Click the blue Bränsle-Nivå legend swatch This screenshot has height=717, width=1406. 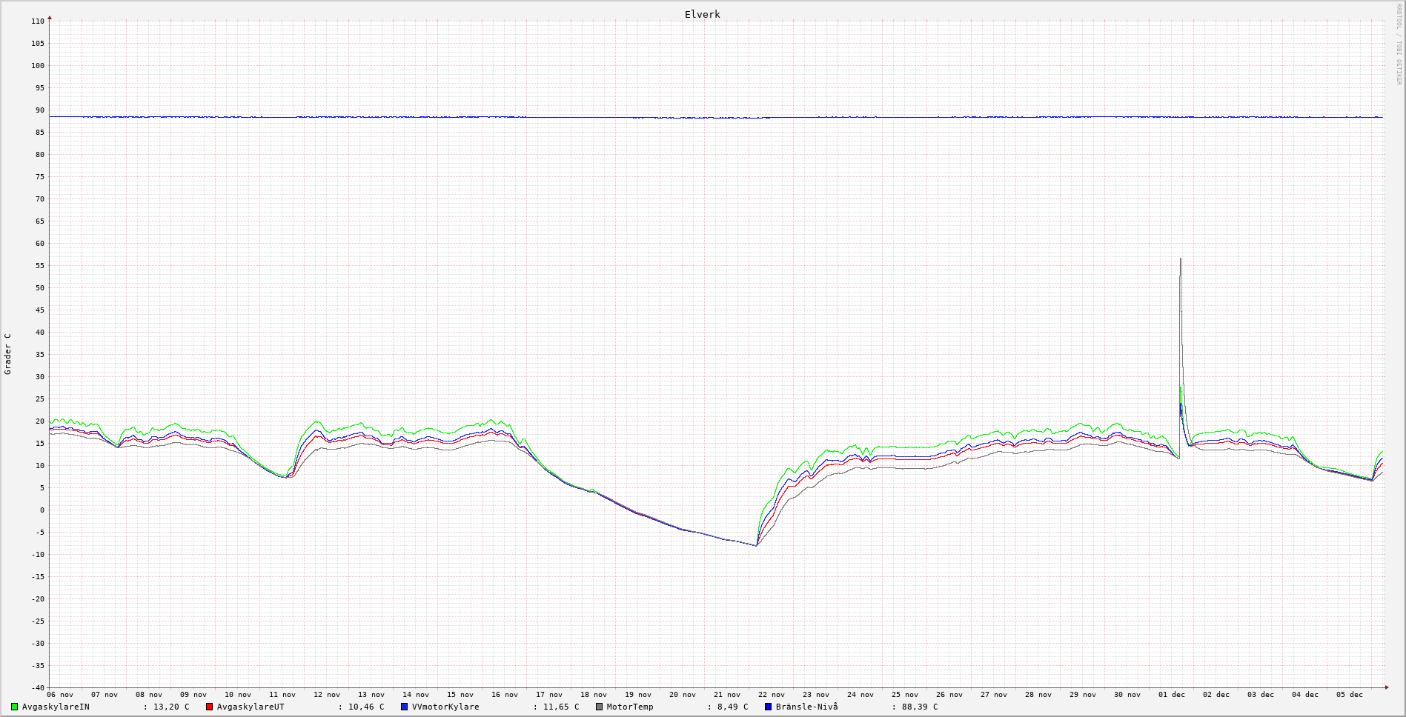pos(768,707)
